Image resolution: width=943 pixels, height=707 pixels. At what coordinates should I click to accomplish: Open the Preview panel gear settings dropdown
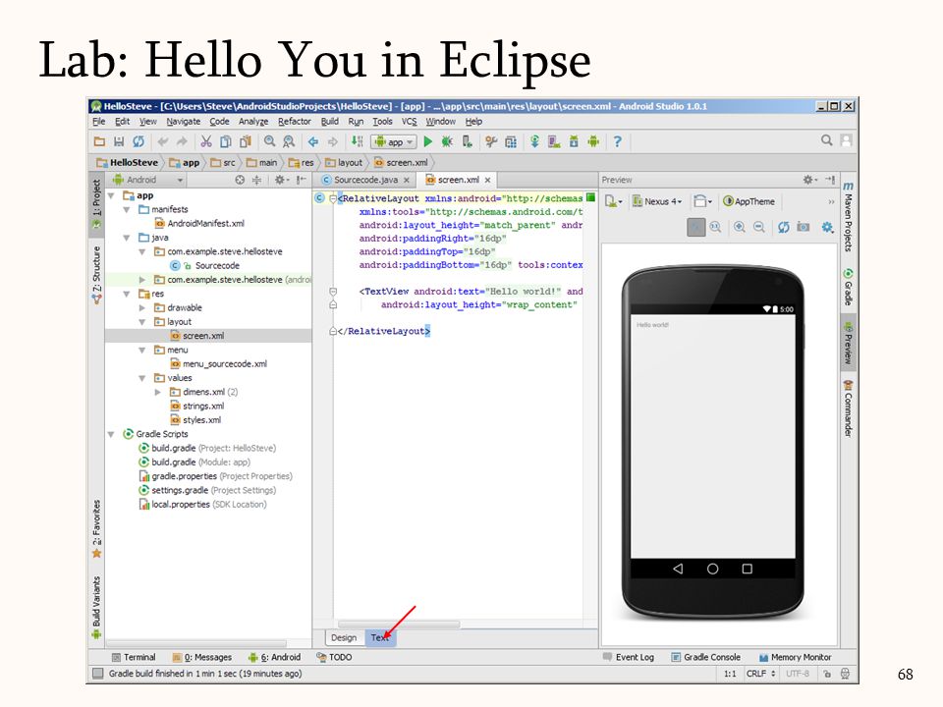(x=810, y=180)
